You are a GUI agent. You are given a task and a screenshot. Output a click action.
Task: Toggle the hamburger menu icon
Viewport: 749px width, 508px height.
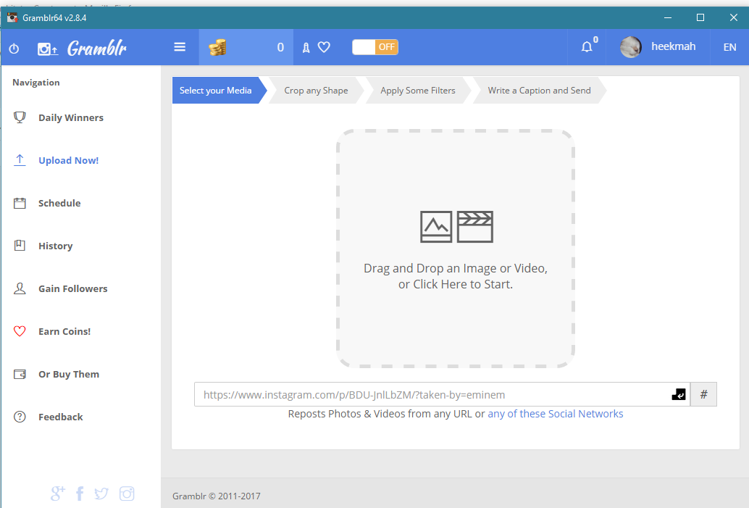tap(180, 47)
